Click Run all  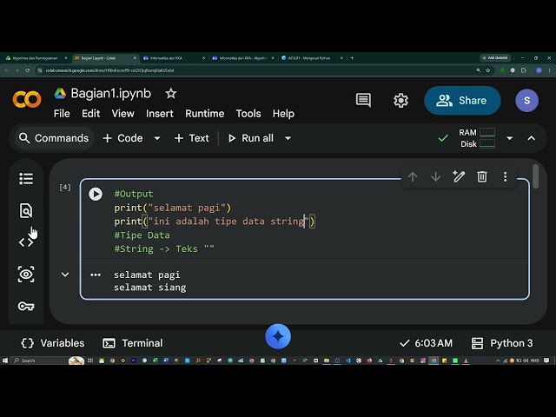(x=251, y=138)
